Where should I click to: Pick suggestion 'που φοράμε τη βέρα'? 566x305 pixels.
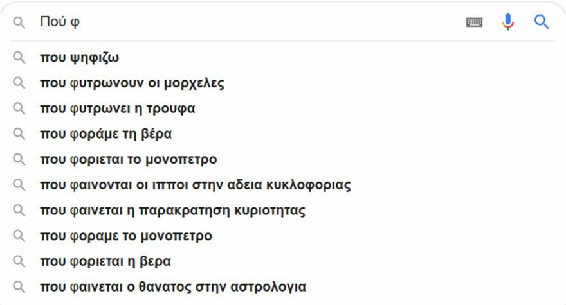[105, 134]
